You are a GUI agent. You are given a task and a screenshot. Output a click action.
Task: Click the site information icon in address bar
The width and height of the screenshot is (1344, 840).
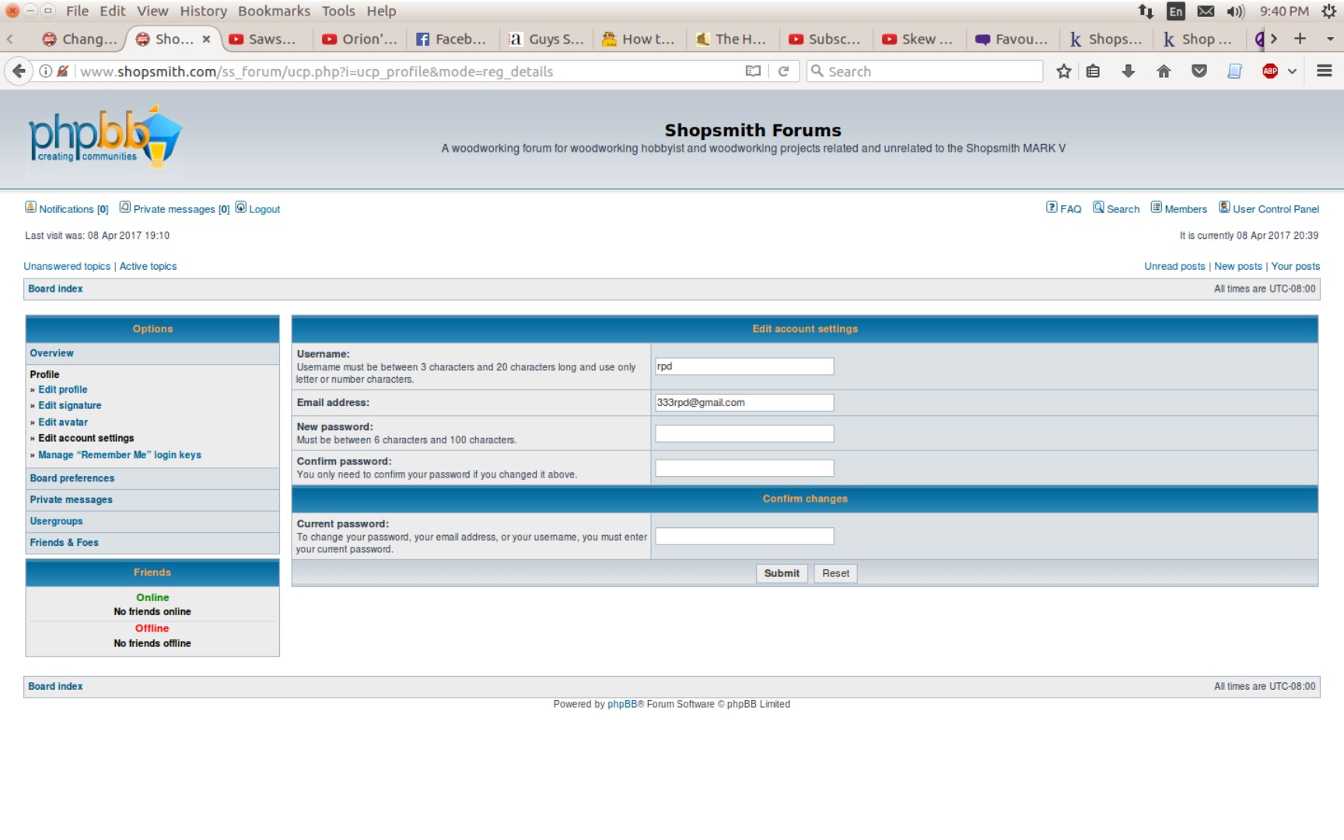point(46,71)
